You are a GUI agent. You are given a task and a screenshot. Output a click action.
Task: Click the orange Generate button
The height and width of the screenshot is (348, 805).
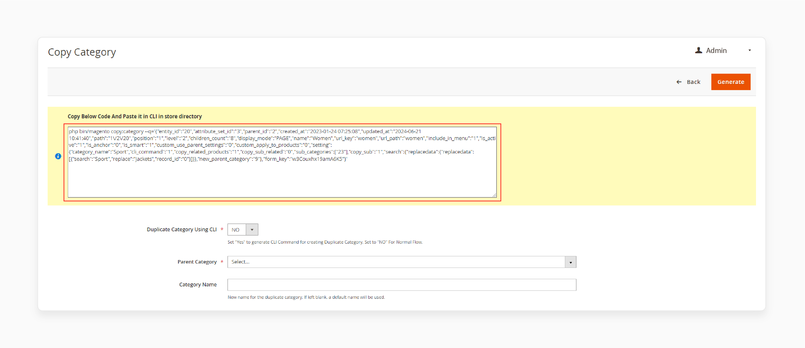731,82
